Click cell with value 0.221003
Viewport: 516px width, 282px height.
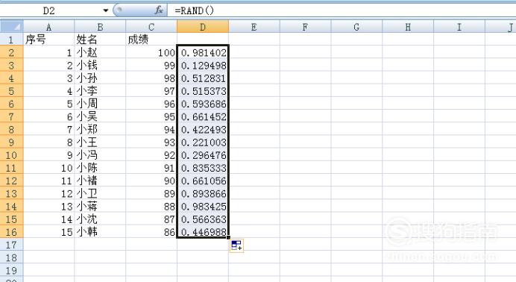[203, 142]
